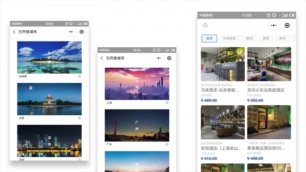Tap the 北京 caption under the palace photo
Viewport: 306px width, 172px height.
click(22, 118)
